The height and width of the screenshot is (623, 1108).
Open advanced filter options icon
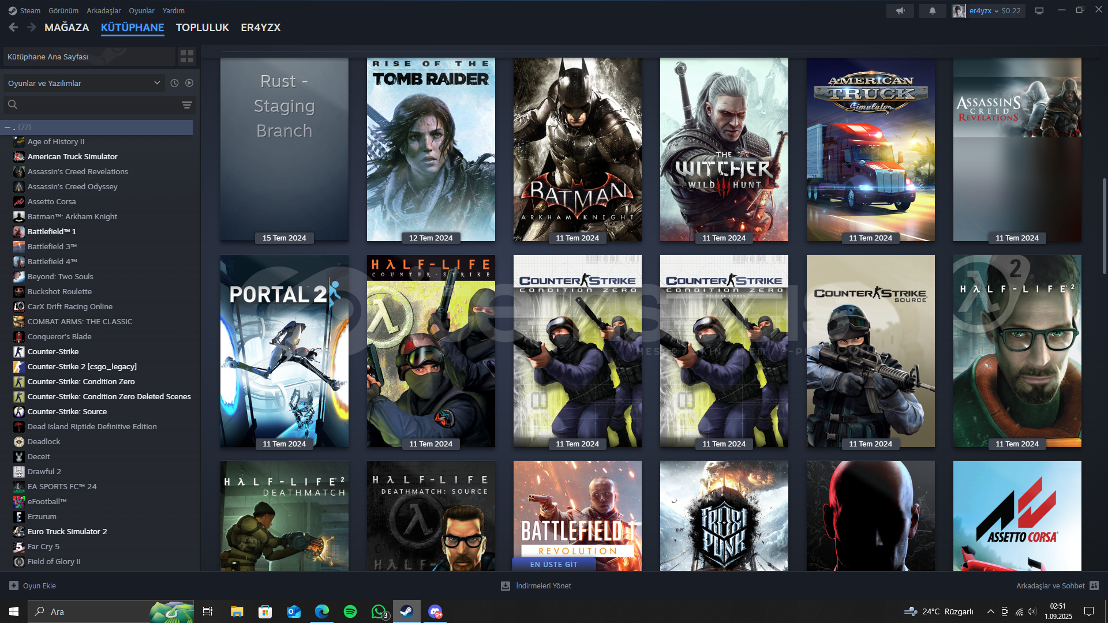pos(187,104)
